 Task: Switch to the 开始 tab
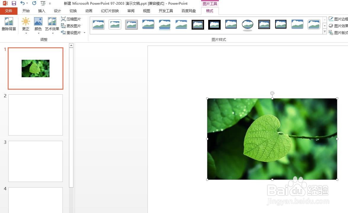pyautogui.click(x=26, y=11)
